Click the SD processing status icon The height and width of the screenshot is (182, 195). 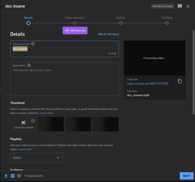pyautogui.click(x=13, y=176)
